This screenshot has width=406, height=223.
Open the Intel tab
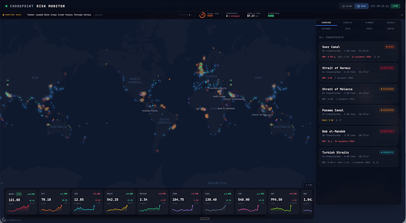(x=348, y=29)
